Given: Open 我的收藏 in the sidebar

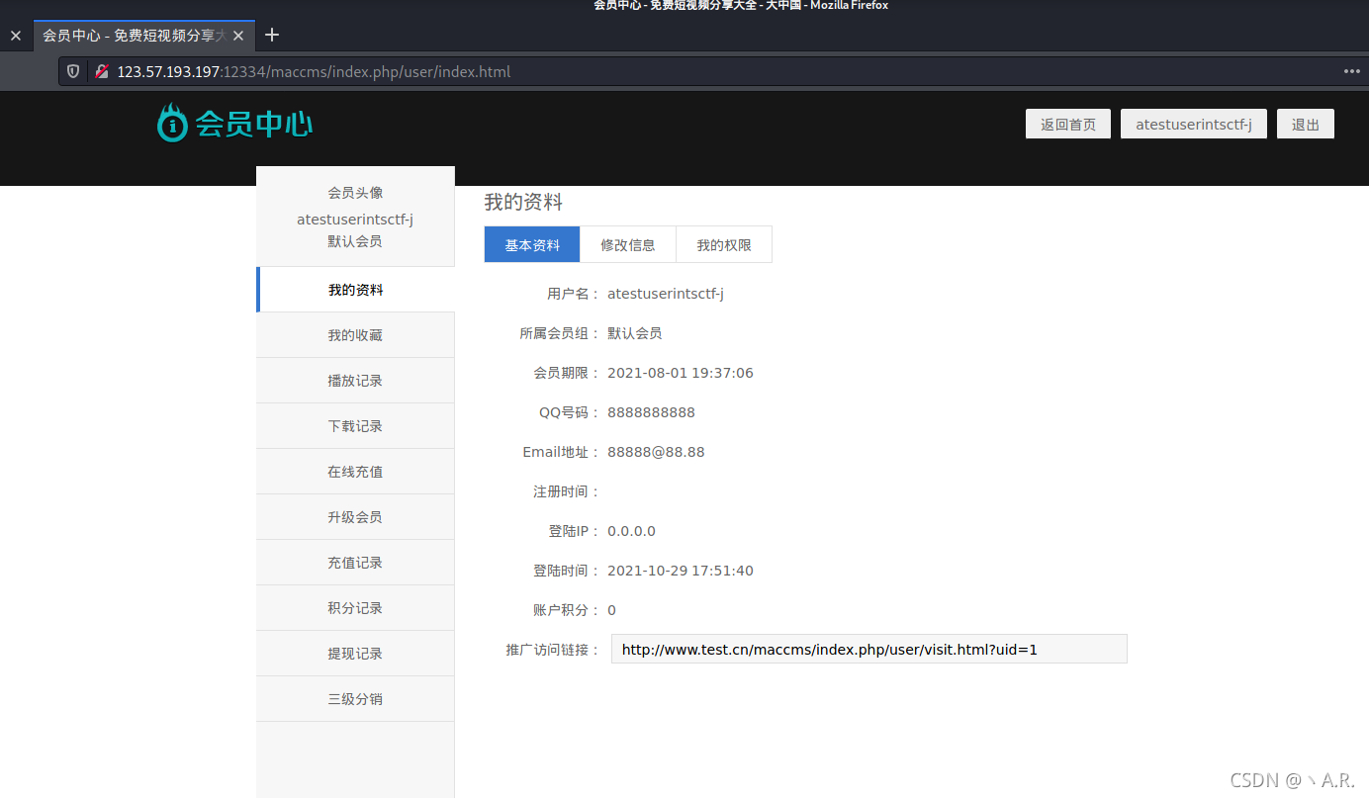Looking at the screenshot, I should [x=356, y=335].
